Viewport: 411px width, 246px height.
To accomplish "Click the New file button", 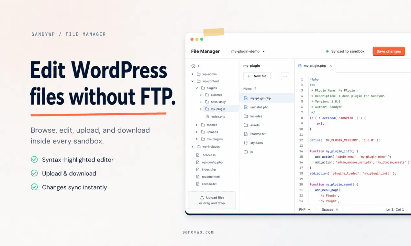I will pos(257,76).
